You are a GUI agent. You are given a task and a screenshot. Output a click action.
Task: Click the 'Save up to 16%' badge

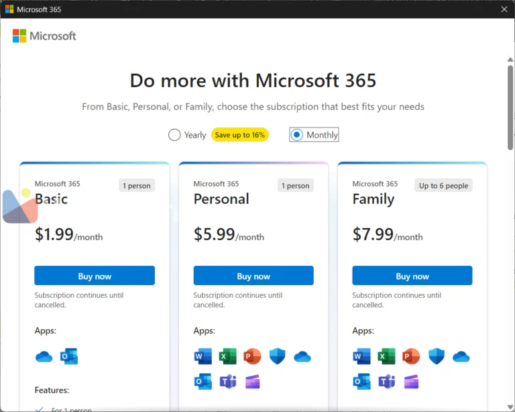pyautogui.click(x=240, y=135)
